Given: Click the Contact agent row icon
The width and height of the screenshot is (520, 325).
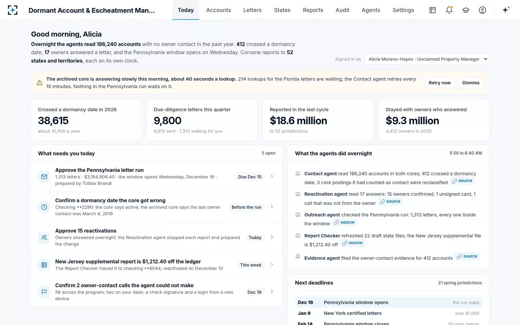Looking at the screenshot, I should pyautogui.click(x=298, y=174).
